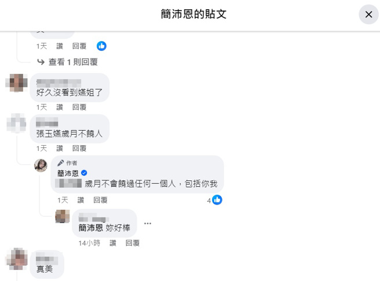Image resolution: width=380 pixels, height=281 pixels.
Task: Close the 簡沛恩的貼文 dialog
Action: [368, 14]
